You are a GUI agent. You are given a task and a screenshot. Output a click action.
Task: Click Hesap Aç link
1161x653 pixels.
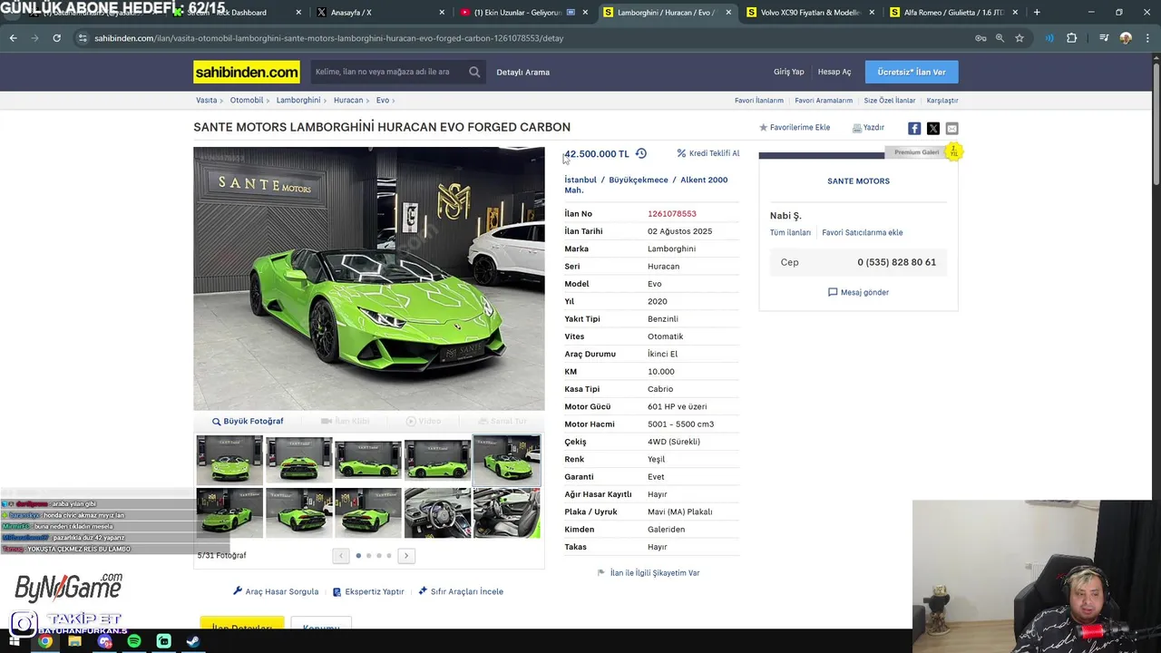click(x=834, y=72)
